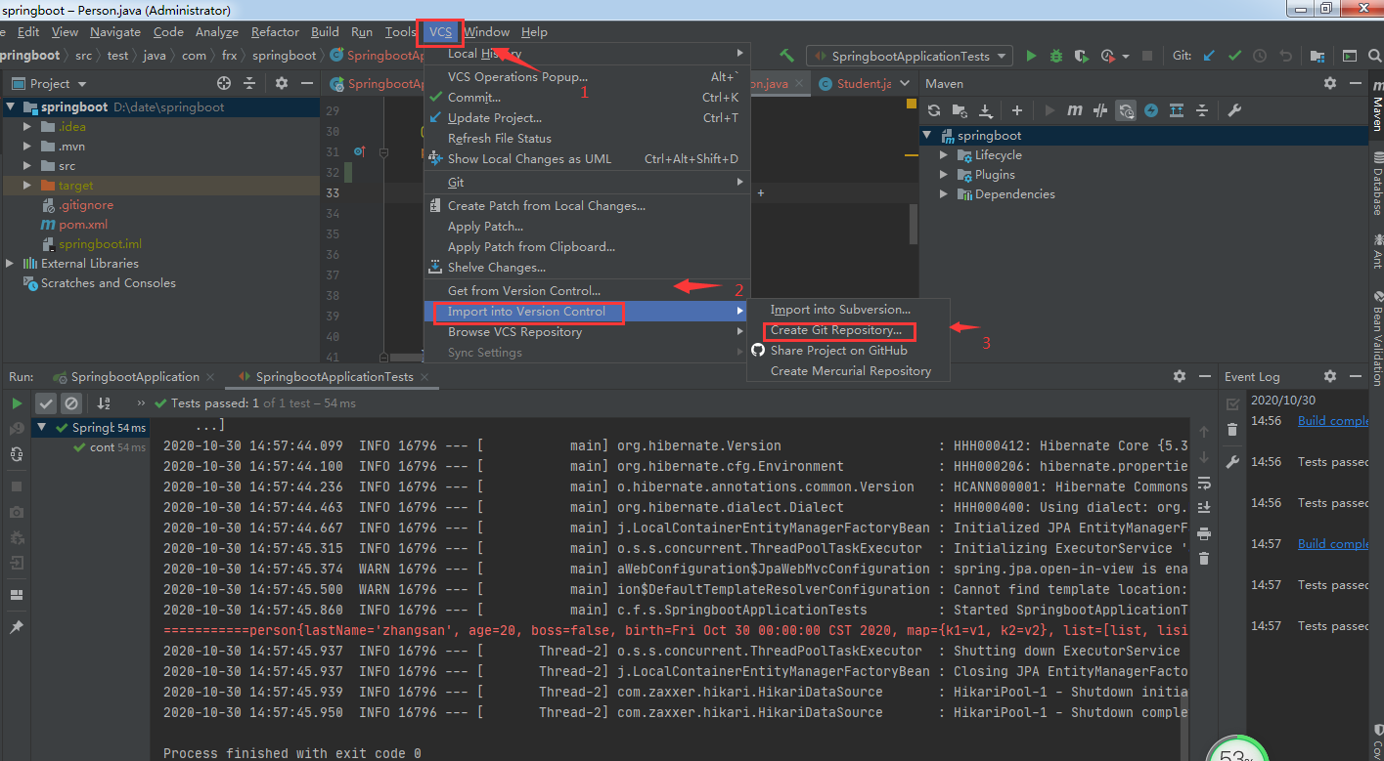Open Project panel gear settings
The height and width of the screenshot is (761, 1384).
(282, 83)
